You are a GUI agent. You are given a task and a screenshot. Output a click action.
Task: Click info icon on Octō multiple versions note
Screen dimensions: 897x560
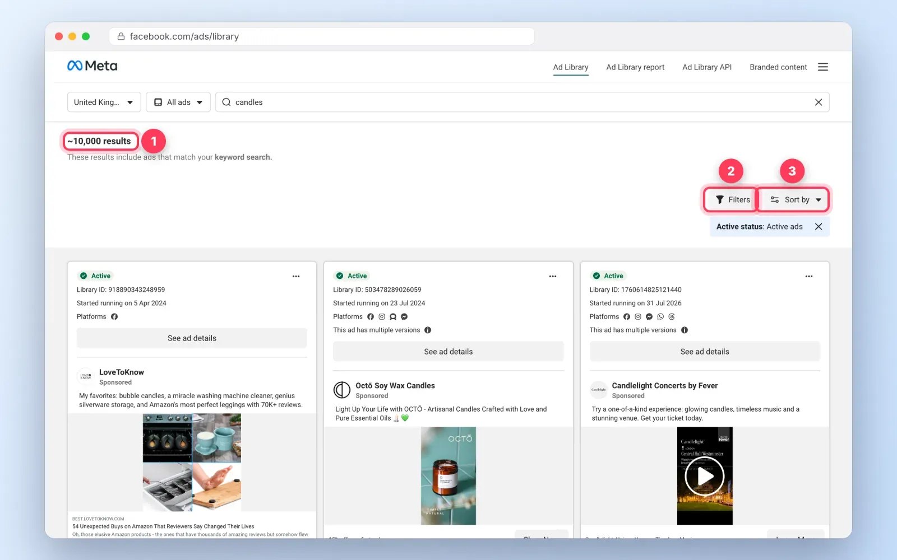pos(428,330)
